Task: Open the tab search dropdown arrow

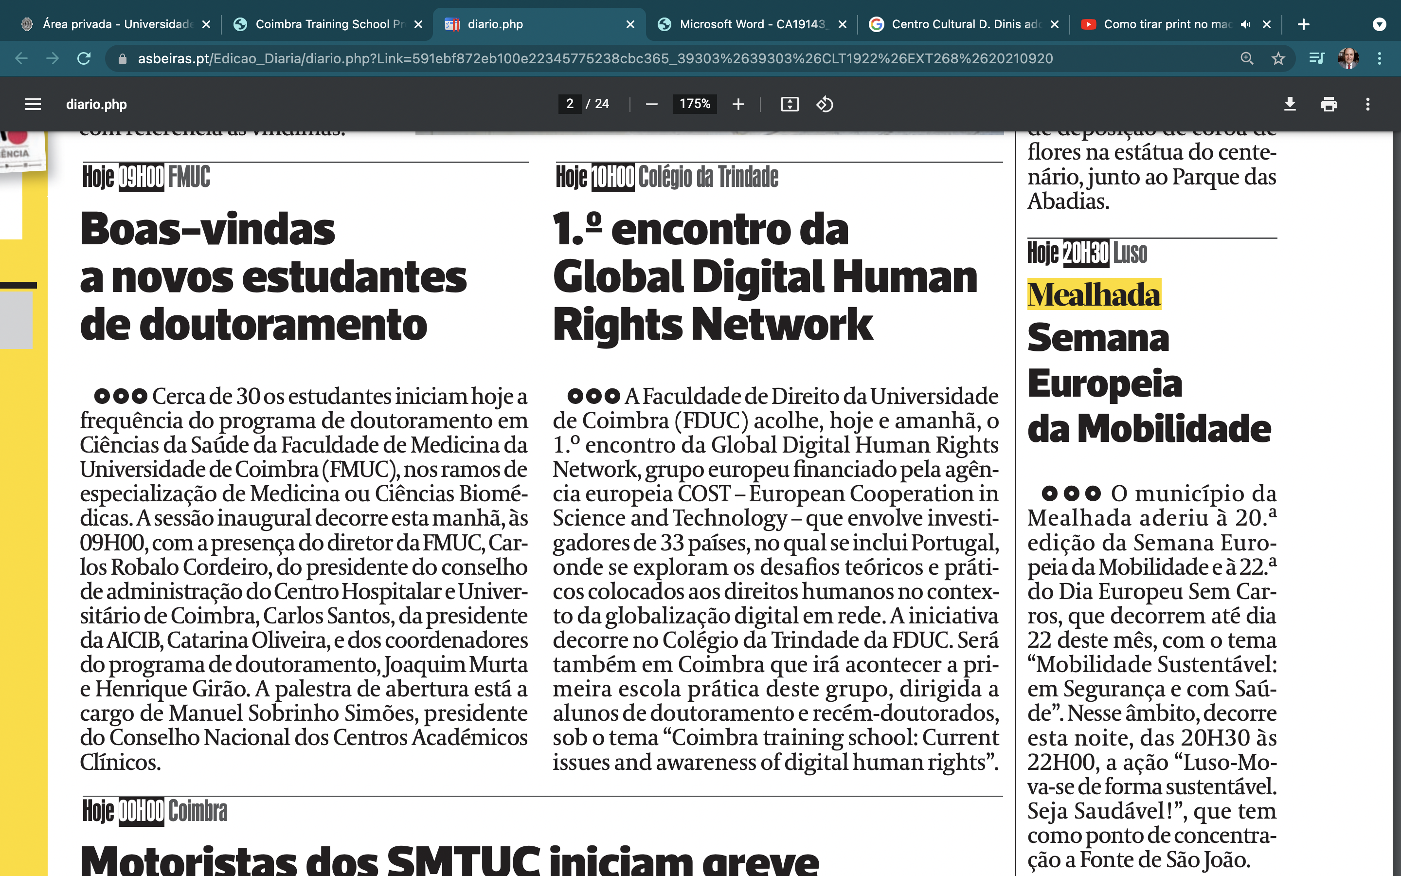Action: (x=1380, y=24)
